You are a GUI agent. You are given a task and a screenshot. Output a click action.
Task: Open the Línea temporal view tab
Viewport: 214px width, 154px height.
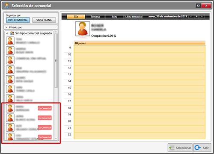click(x=134, y=17)
